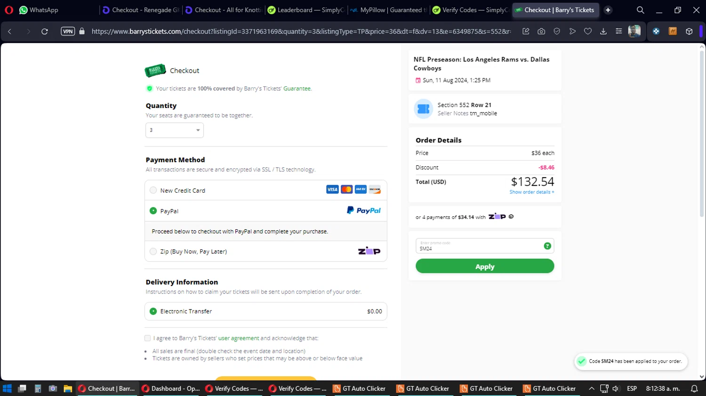The width and height of the screenshot is (706, 396).
Task: Click the Zip info icon next to payments
Action: pyautogui.click(x=511, y=217)
